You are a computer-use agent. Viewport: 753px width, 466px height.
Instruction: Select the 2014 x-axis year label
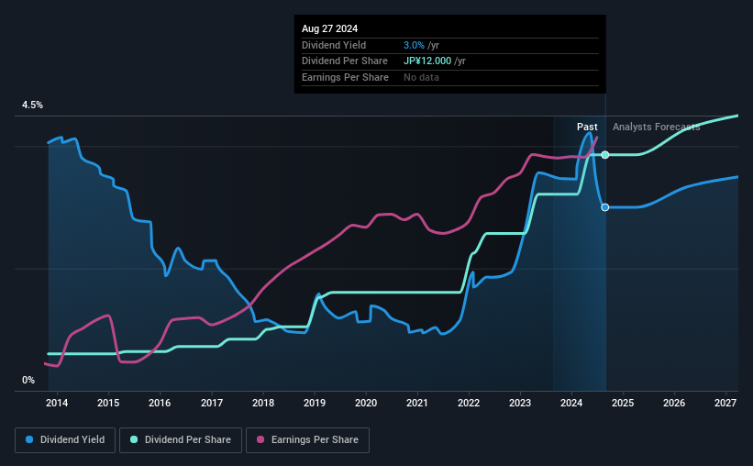pyautogui.click(x=57, y=403)
